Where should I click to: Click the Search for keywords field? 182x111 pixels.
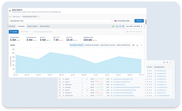click(134, 32)
